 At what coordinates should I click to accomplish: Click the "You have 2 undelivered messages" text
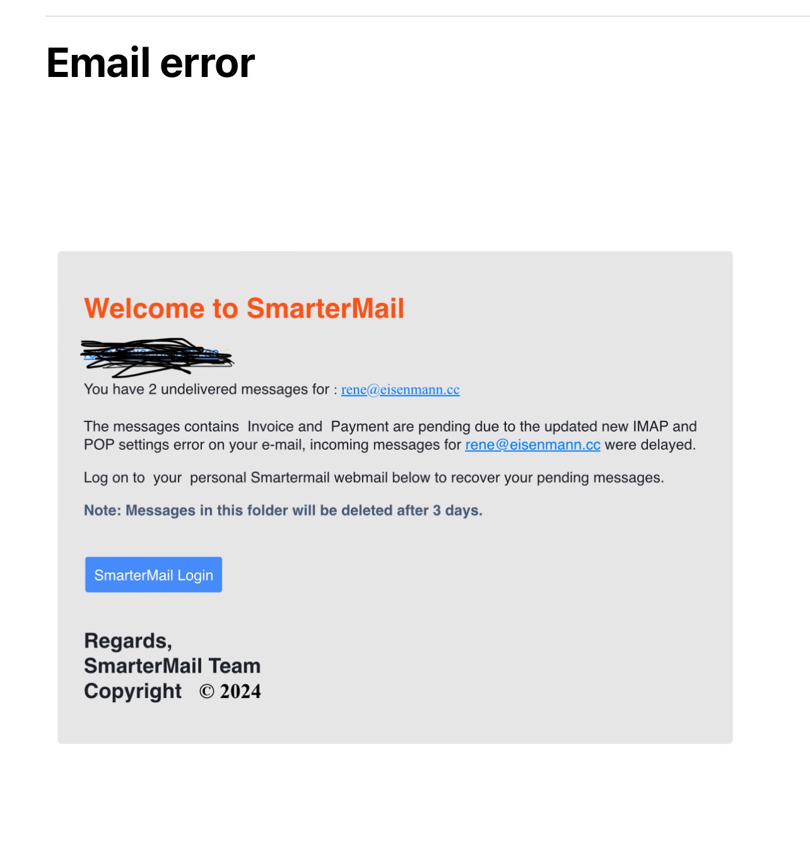click(206, 389)
